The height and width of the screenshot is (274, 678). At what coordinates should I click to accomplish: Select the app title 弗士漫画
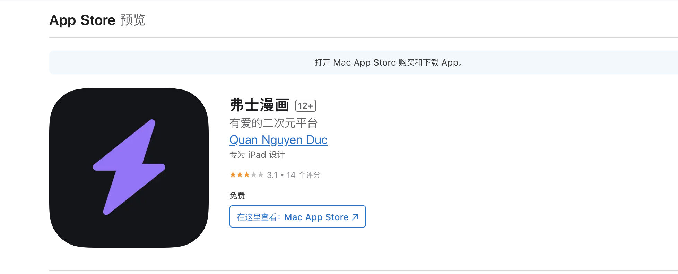(x=259, y=105)
